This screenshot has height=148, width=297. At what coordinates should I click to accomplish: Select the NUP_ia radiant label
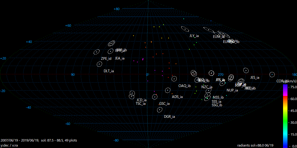click(x=232, y=91)
